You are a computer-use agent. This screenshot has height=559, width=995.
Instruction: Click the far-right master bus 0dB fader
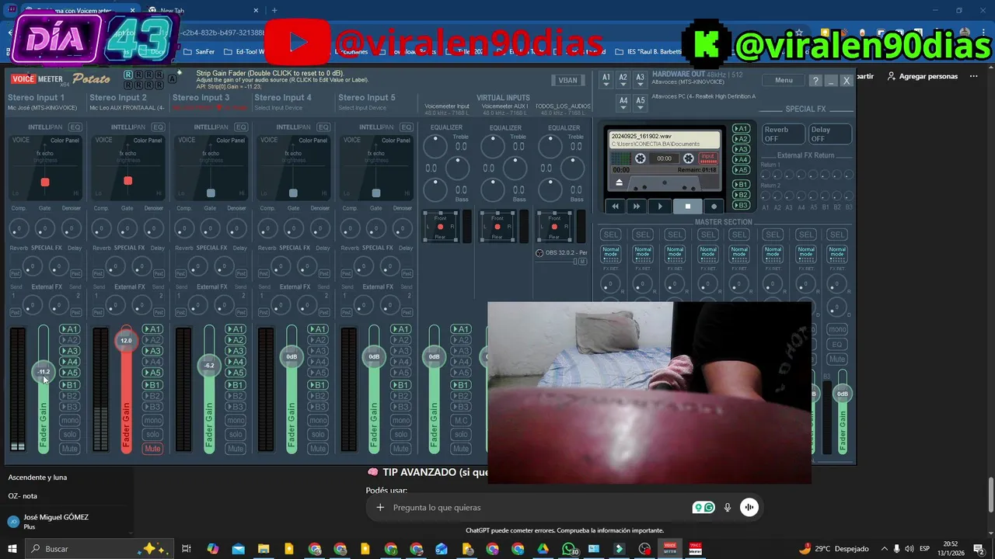[x=842, y=394]
